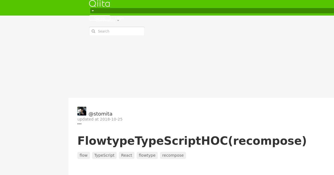Click the dark green bar in the header
The height and width of the screenshot is (175, 334).
pyautogui.click(x=212, y=11)
